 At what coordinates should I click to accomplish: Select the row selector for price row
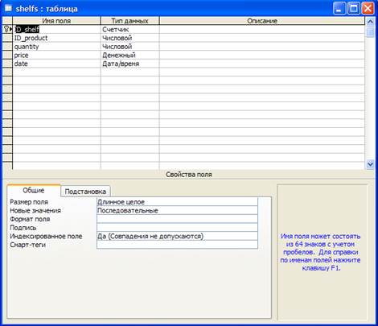[x=7, y=55]
